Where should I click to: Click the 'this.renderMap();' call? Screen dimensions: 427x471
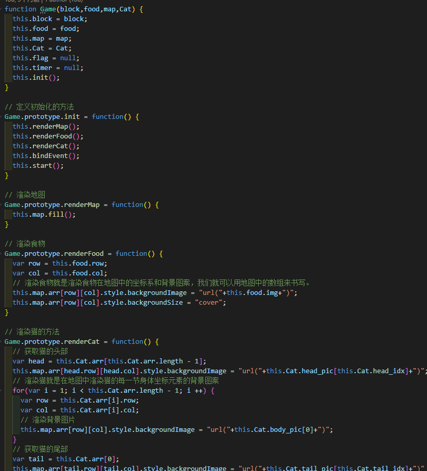point(46,127)
